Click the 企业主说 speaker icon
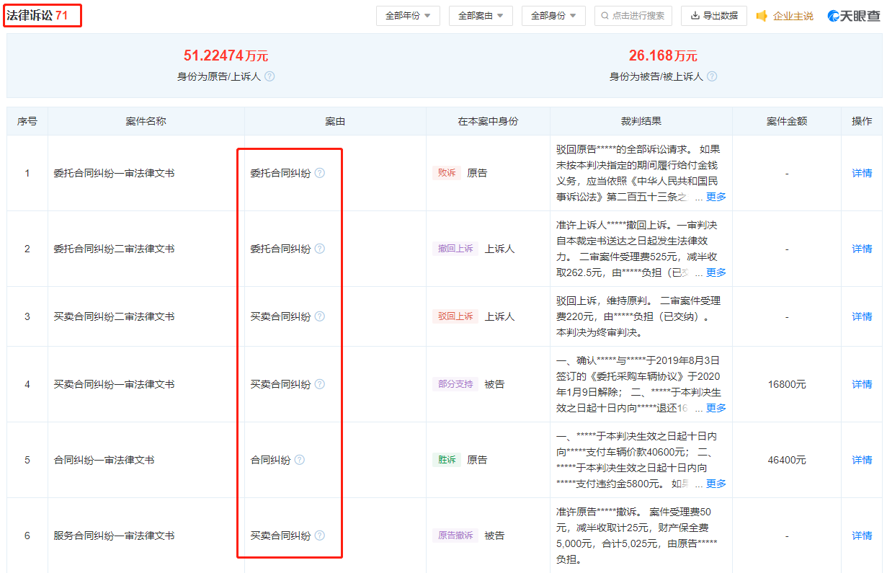 coord(762,16)
